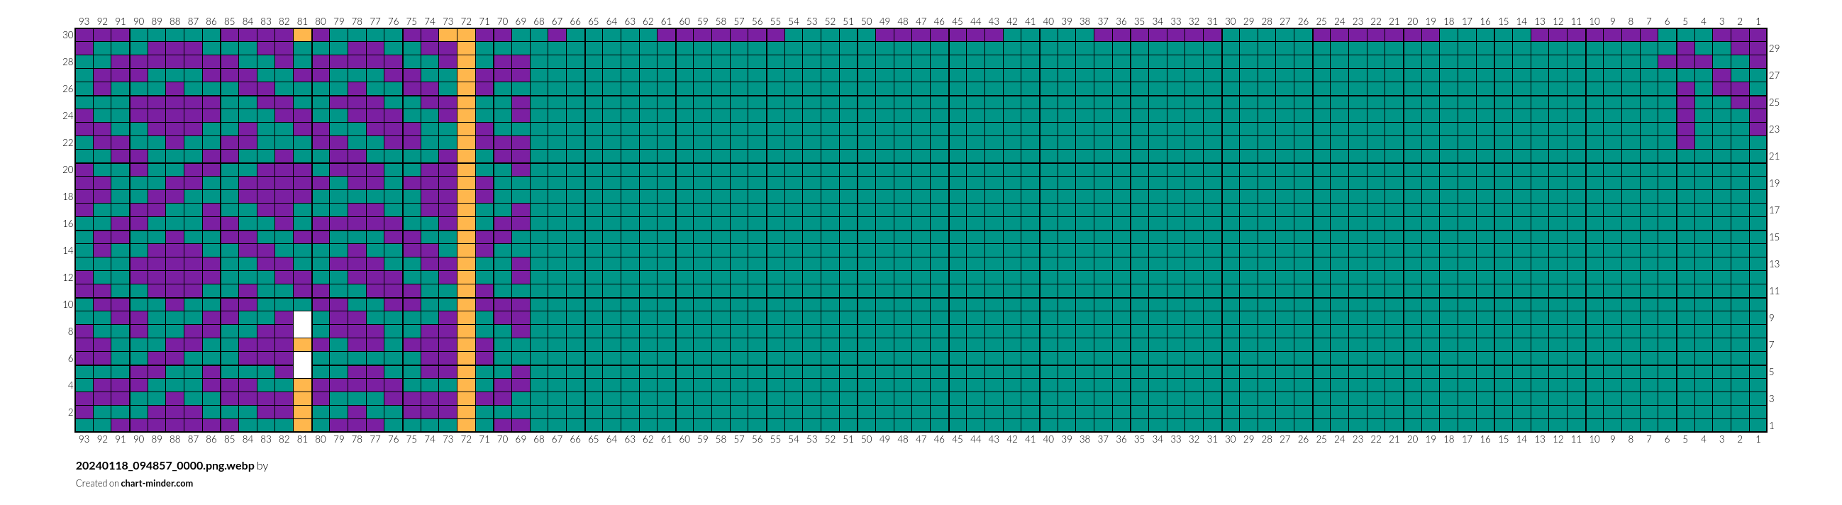Click the 'Created on' caption text

click(x=97, y=484)
